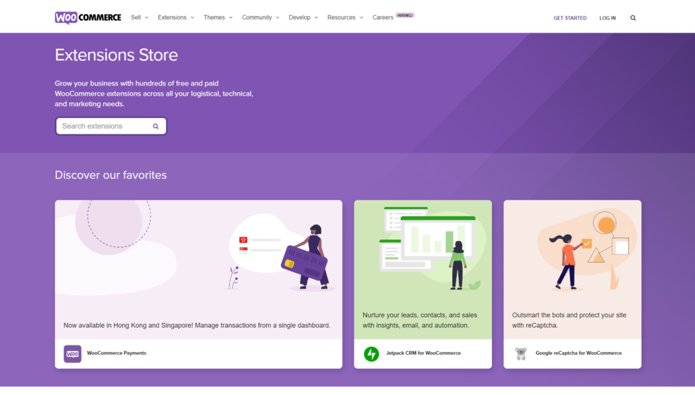Click the 'Discover our favorites' heading
The height and width of the screenshot is (395, 695).
111,175
